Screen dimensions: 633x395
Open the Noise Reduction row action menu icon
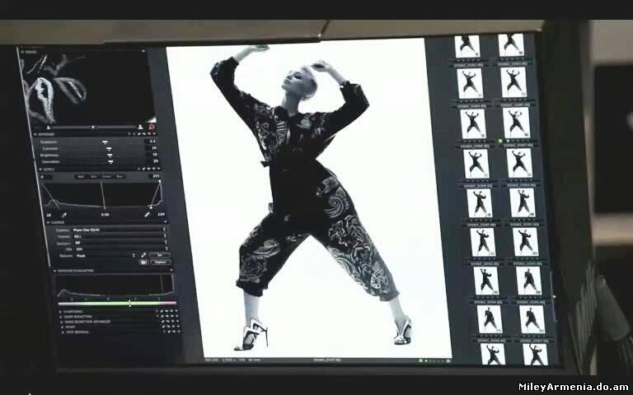coord(177,316)
